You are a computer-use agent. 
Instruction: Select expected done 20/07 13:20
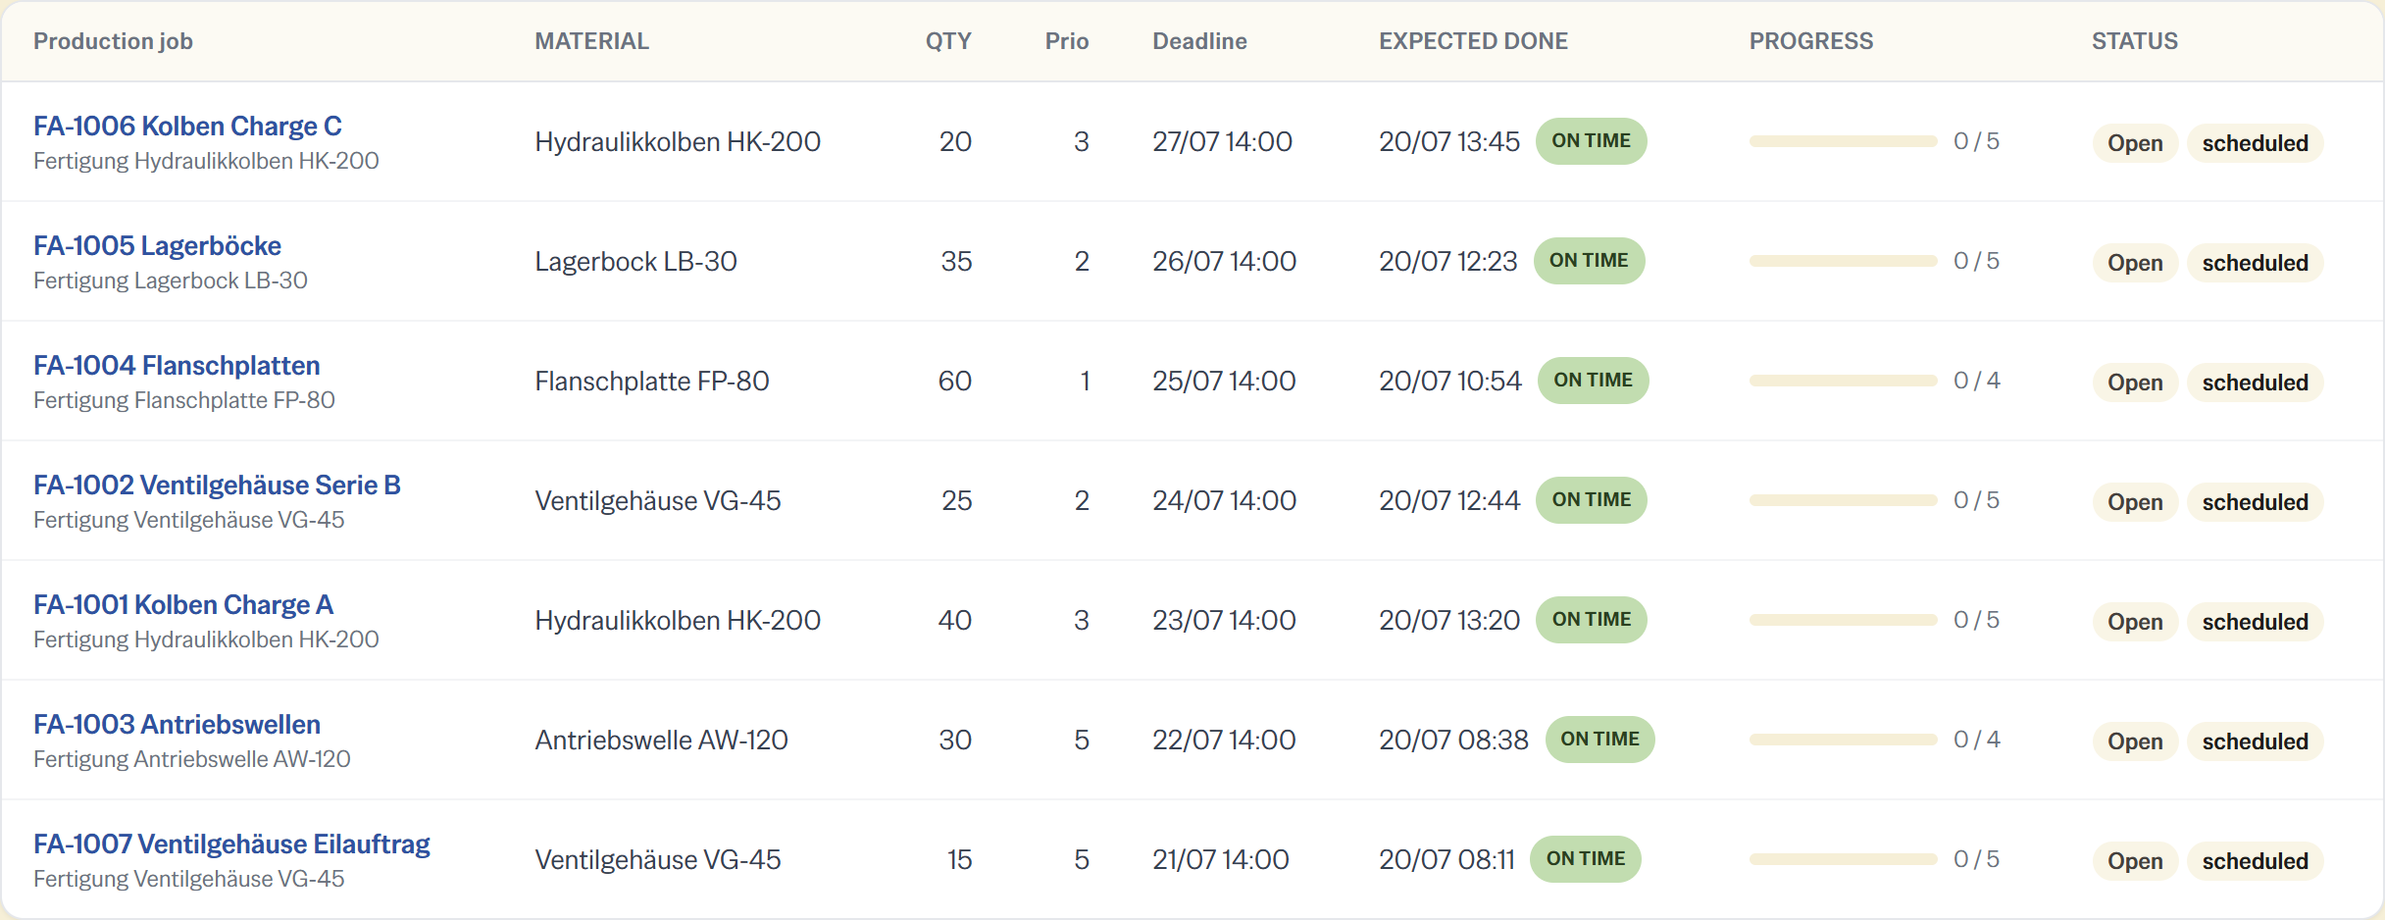click(x=1449, y=620)
